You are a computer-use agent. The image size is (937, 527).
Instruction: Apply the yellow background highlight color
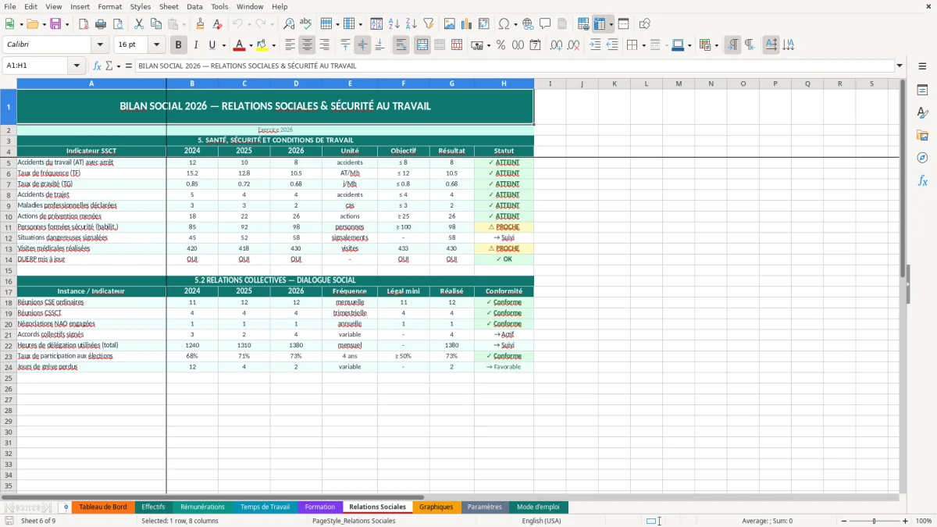(262, 45)
